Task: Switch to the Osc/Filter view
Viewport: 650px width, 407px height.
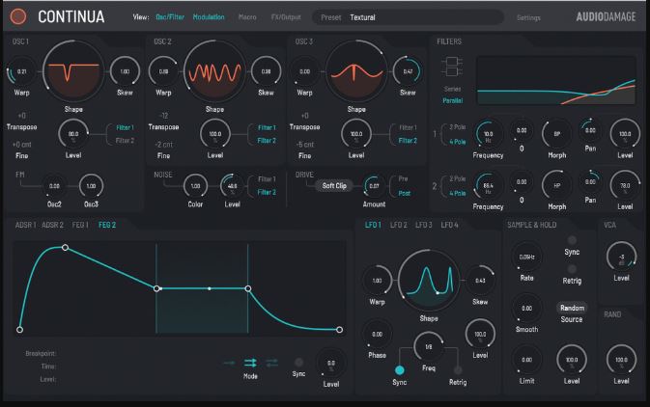Action: click(170, 17)
